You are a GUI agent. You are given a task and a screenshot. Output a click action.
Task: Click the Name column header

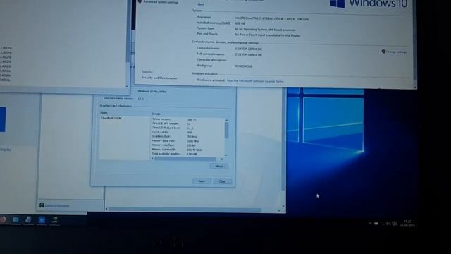(104, 113)
